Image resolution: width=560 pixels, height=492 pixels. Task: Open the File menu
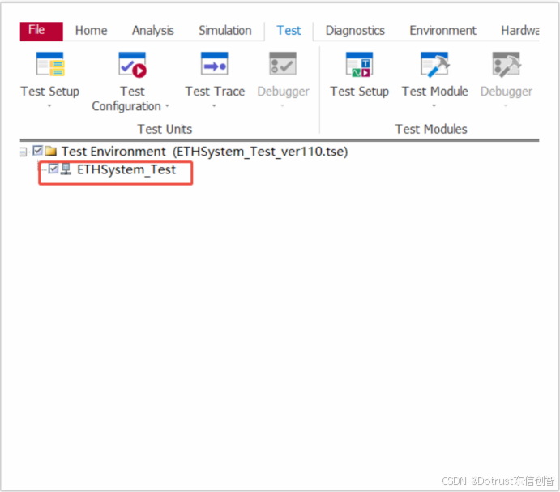pyautogui.click(x=41, y=31)
